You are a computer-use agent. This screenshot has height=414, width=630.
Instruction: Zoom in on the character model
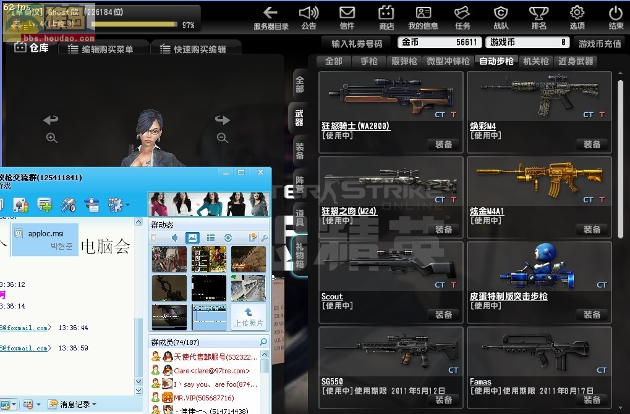pyautogui.click(x=52, y=138)
